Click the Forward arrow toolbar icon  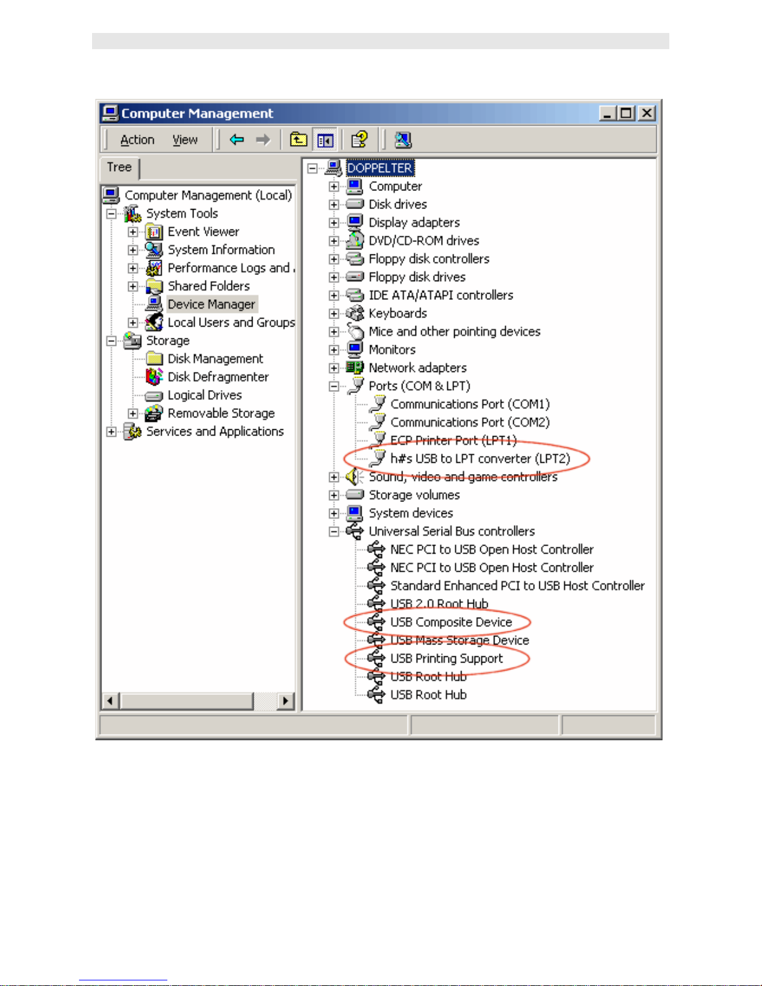pos(263,140)
